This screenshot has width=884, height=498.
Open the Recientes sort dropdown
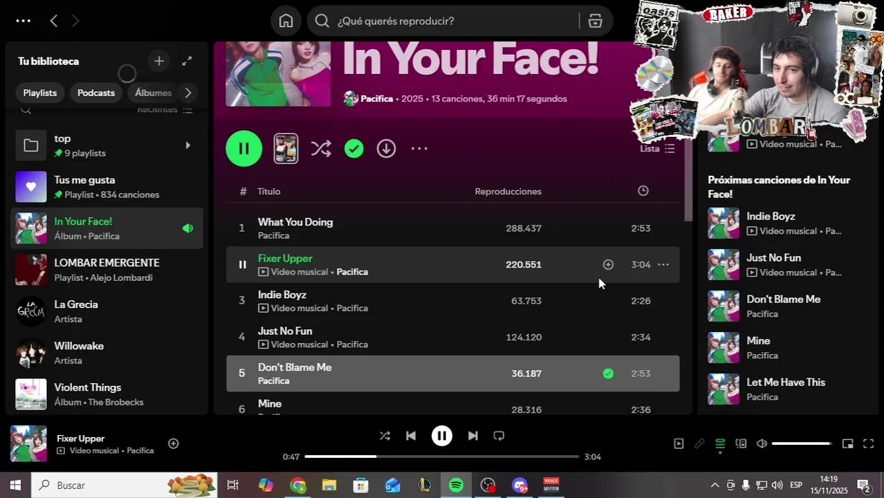tap(165, 109)
